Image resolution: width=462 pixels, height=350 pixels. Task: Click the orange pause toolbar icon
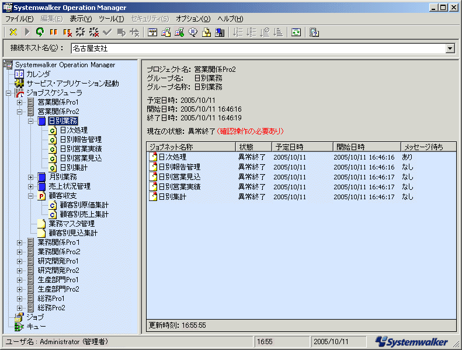click(x=53, y=32)
